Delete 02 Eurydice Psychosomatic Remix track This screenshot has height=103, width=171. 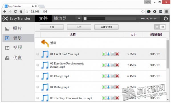[117, 65]
